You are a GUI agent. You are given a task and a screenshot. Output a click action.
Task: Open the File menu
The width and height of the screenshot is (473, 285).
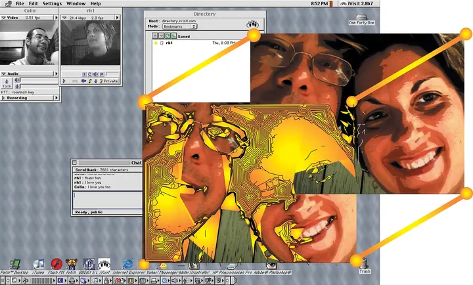[x=20, y=4]
